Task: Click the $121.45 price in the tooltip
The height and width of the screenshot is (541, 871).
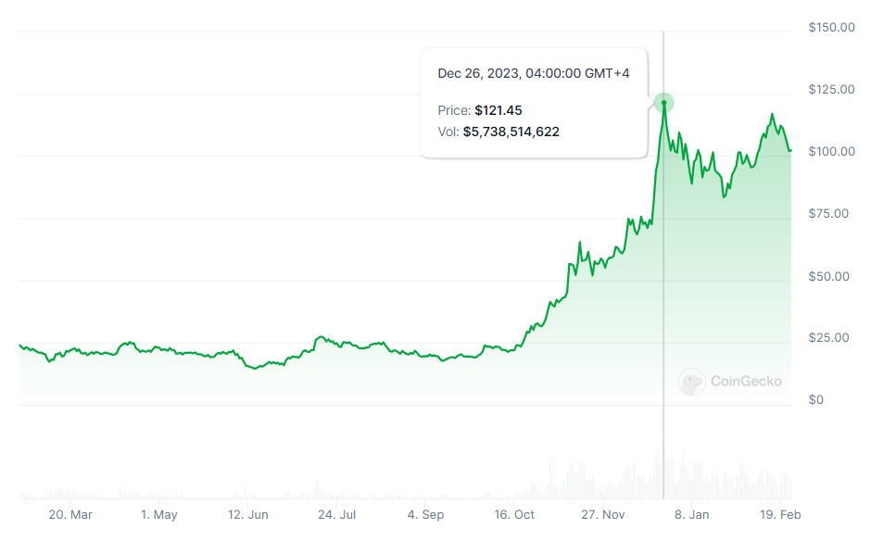Action: point(499,110)
